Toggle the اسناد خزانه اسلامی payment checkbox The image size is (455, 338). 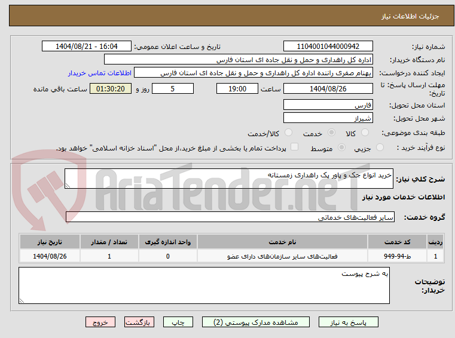pos(295,147)
